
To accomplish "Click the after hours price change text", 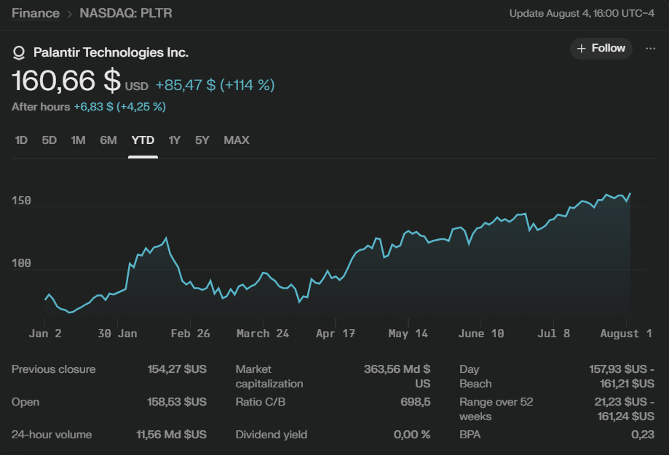I will coord(119,106).
